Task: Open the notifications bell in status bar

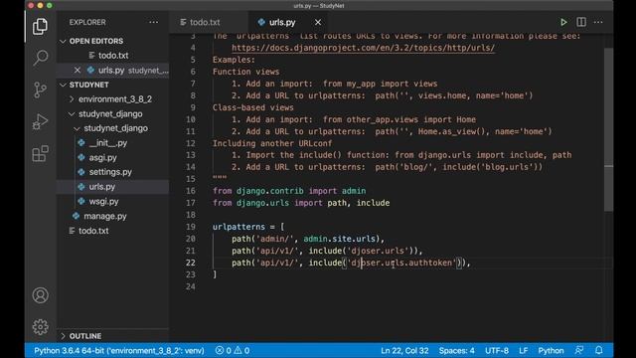Action: [x=598, y=350]
